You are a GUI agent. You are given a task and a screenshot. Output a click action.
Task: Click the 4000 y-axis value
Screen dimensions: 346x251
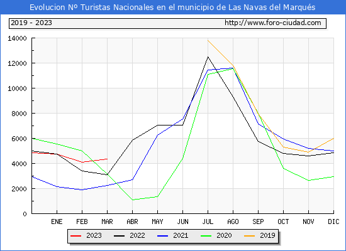(x=20, y=164)
